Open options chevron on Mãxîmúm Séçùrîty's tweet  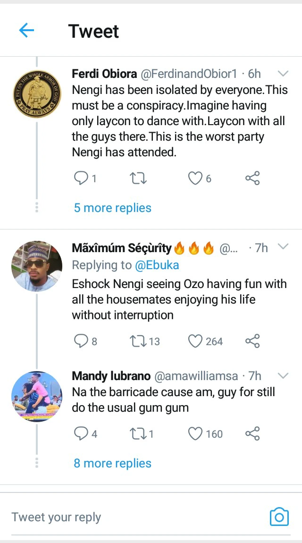tap(283, 247)
